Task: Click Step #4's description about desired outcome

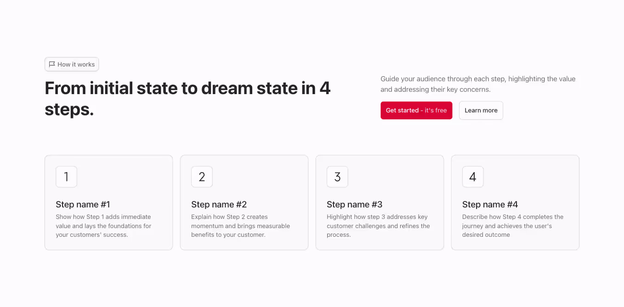Action: point(513,225)
